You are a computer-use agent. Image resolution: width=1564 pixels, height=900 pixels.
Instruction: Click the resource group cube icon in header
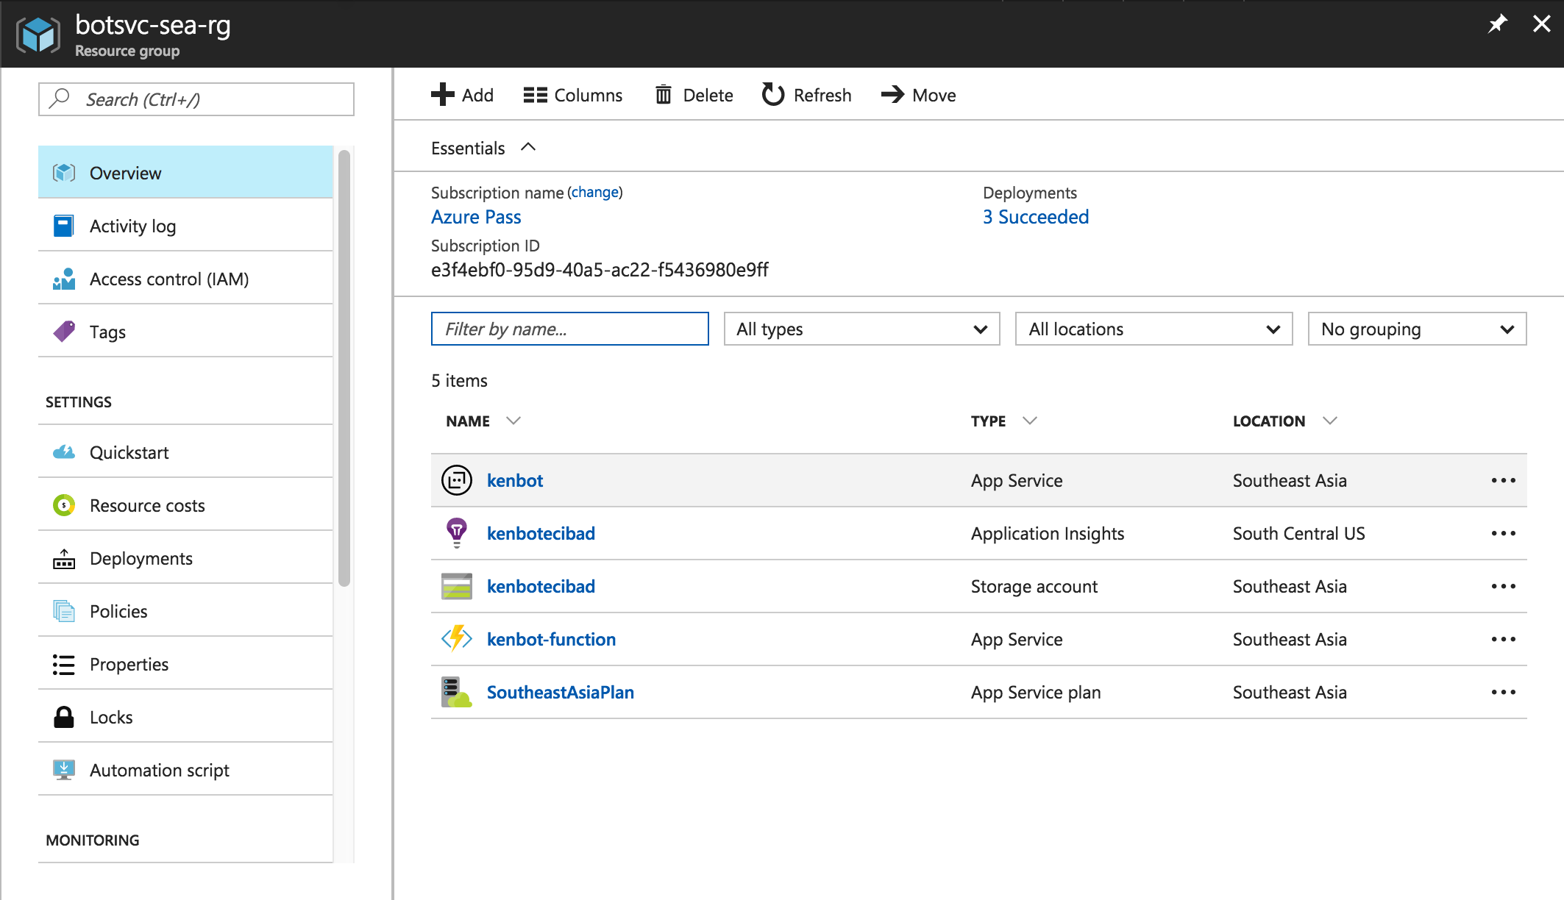tap(38, 34)
